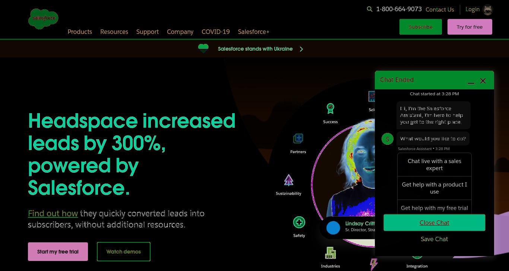Expand the Resources menu
509x271 pixels.
[x=114, y=32]
